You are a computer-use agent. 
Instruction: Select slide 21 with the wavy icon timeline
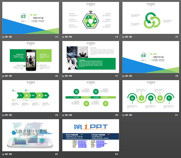coord(150,96)
